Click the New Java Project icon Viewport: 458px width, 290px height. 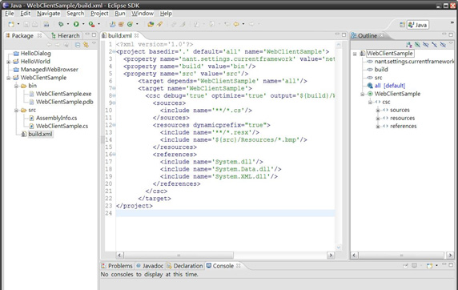(112, 24)
